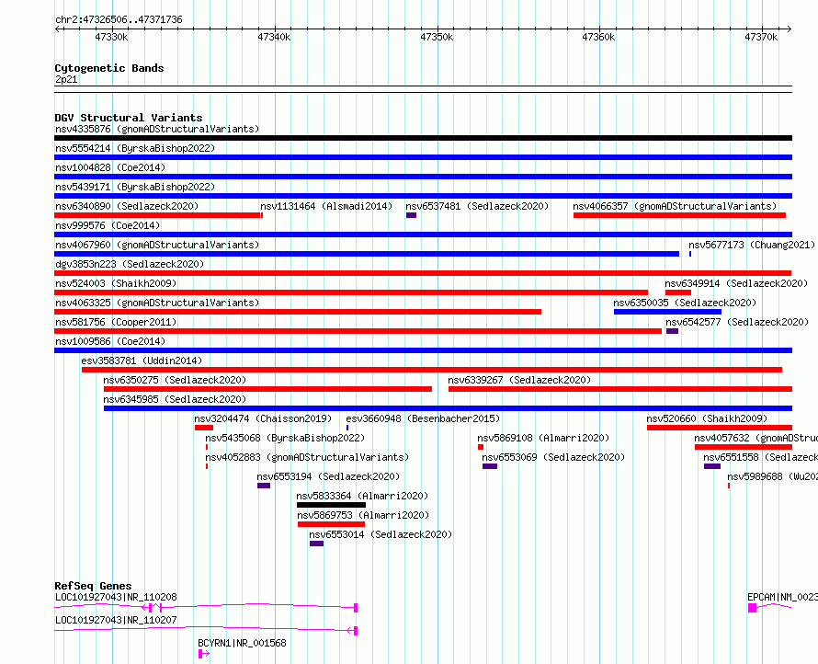Click the LOC101927043|NR_110208 gene label
Viewport: 818px width, 664px height.
click(116, 597)
